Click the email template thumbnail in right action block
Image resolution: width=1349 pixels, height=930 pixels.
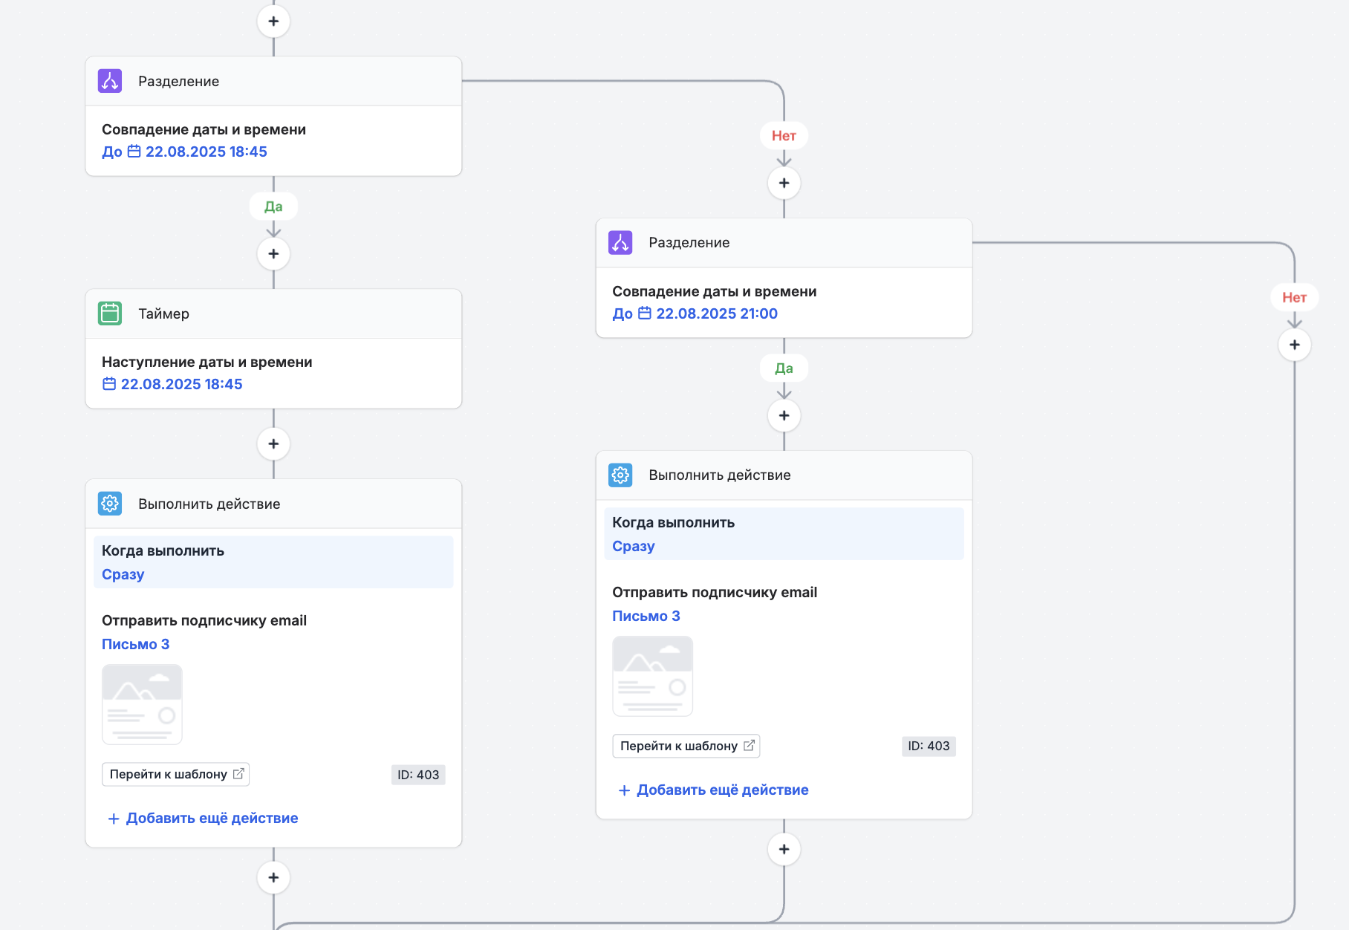(652, 676)
